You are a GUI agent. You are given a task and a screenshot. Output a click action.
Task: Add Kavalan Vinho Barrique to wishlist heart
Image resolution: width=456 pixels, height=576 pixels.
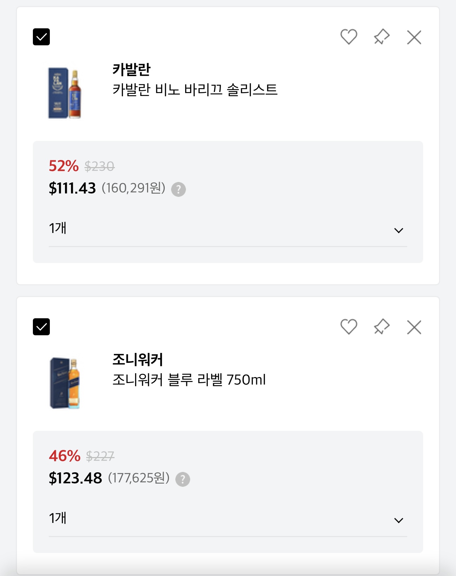point(349,37)
